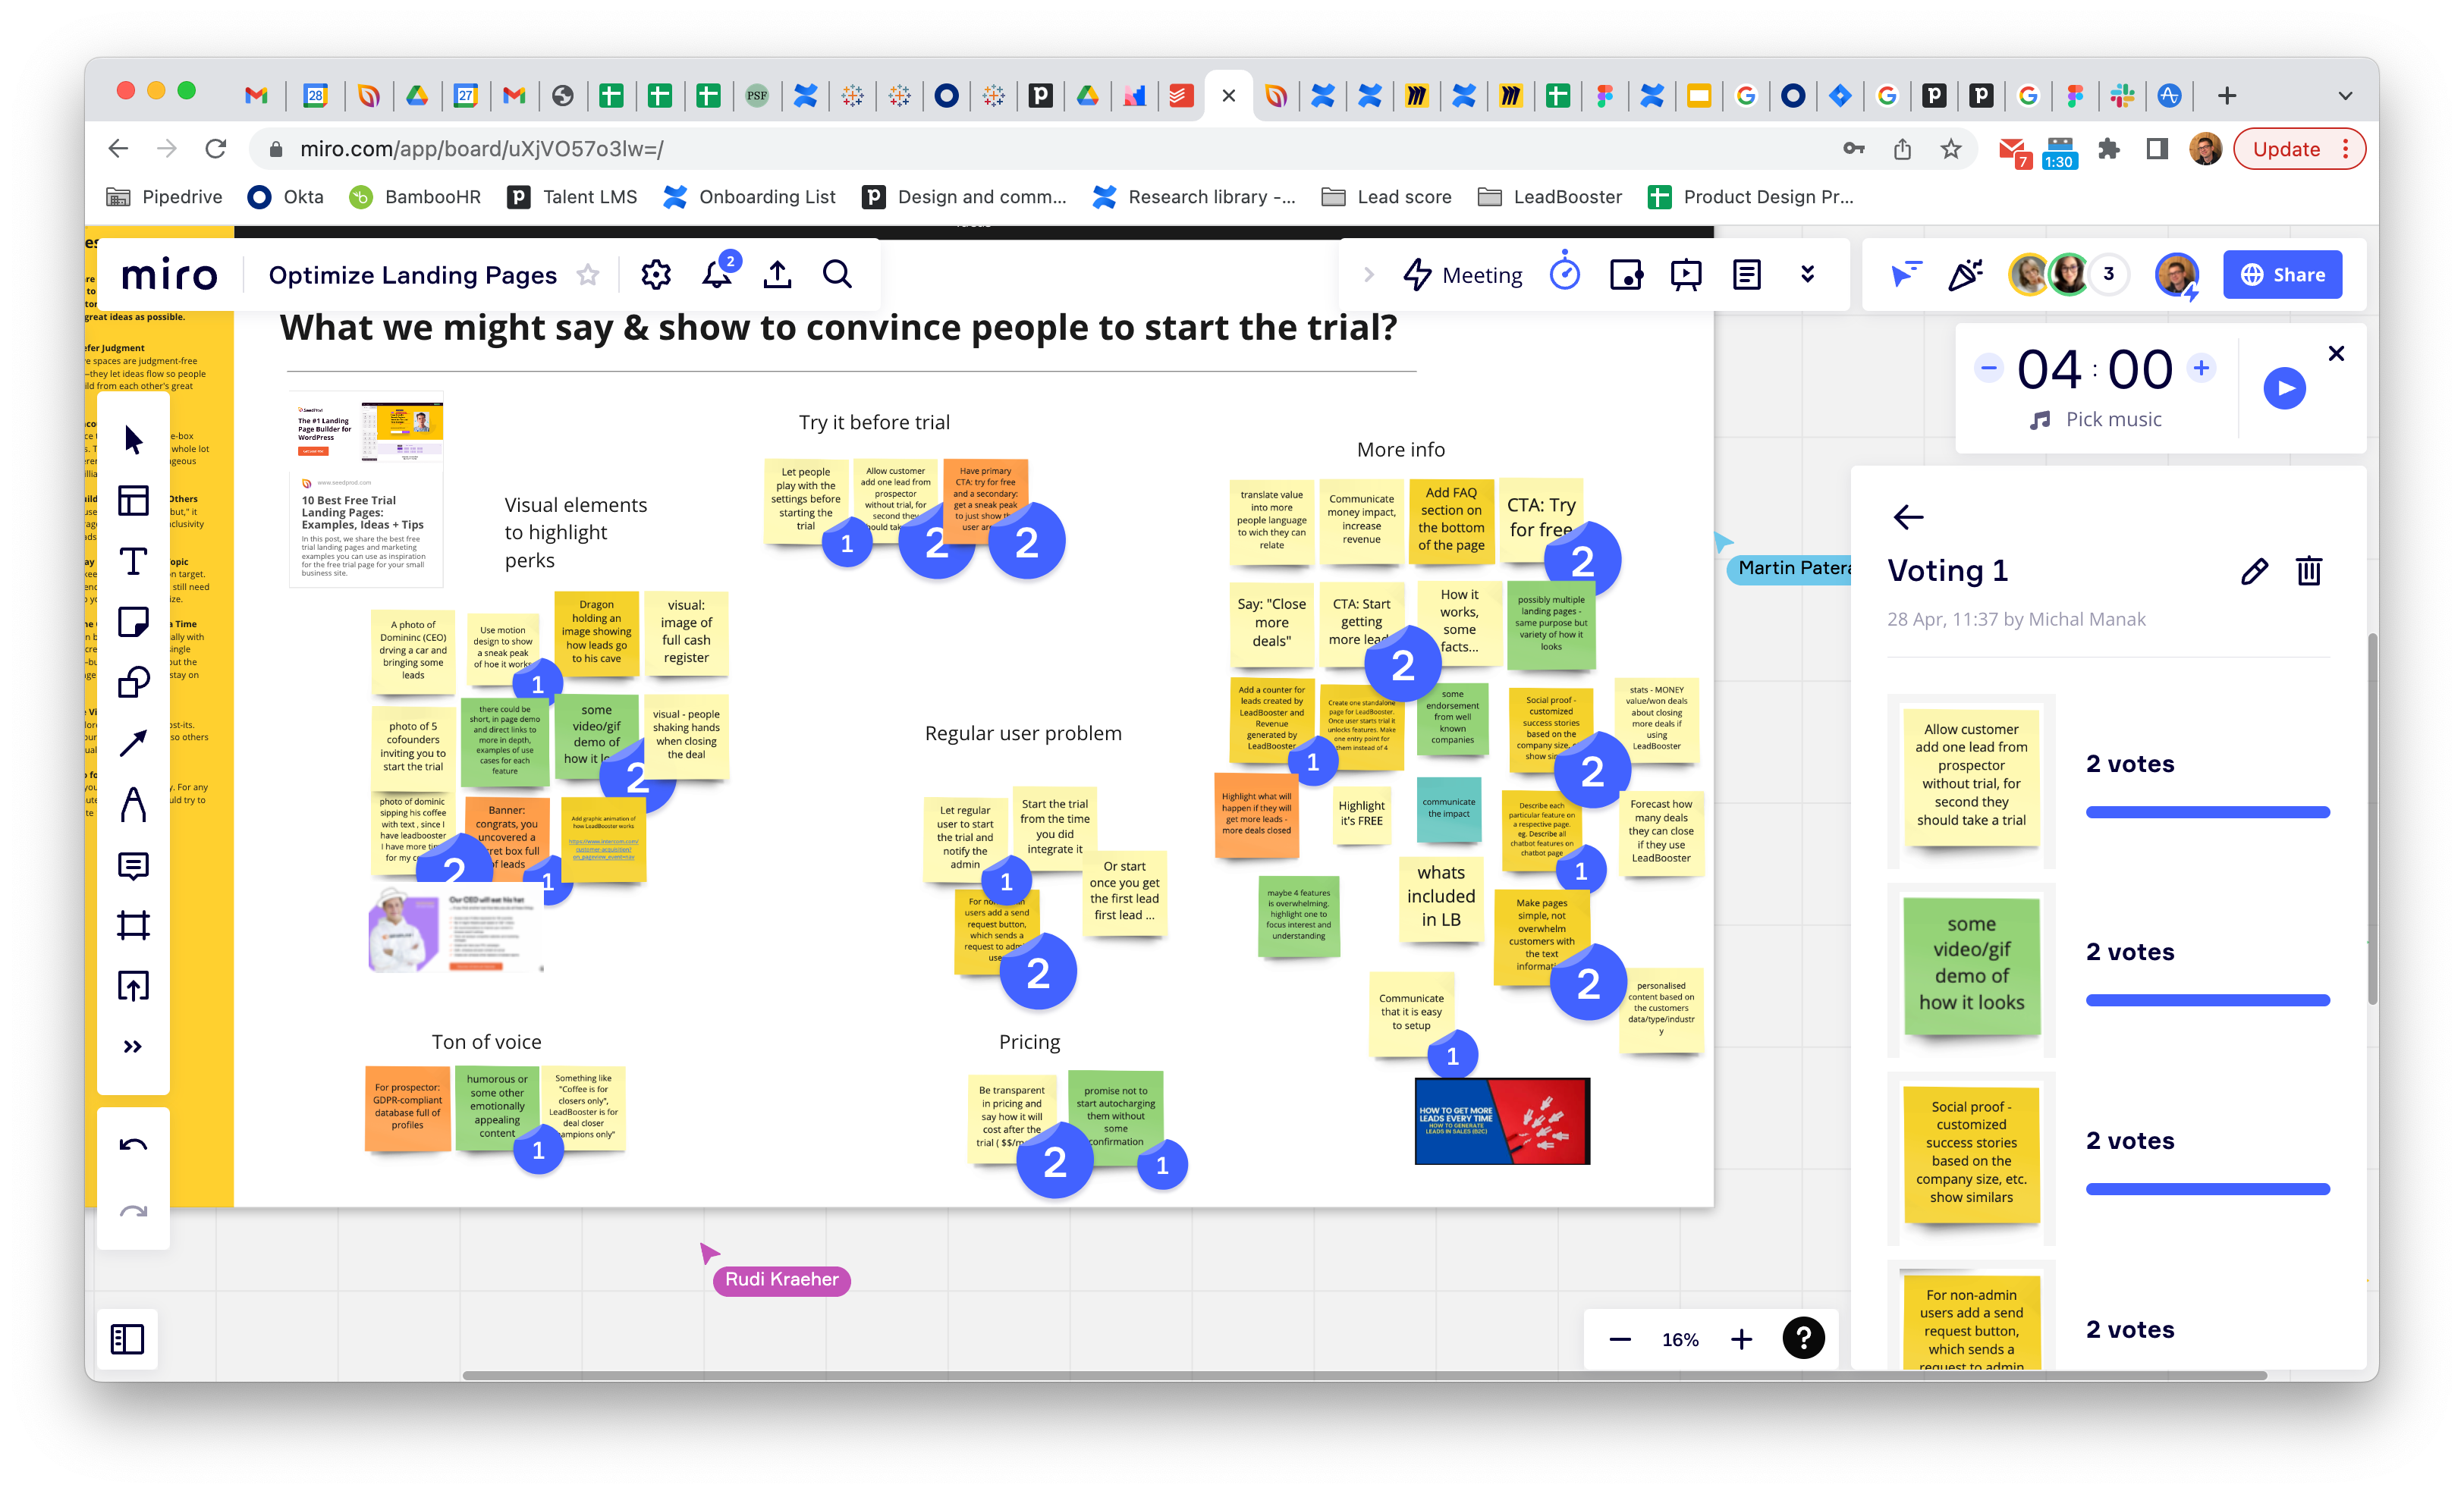Open board settings gear icon

[656, 274]
